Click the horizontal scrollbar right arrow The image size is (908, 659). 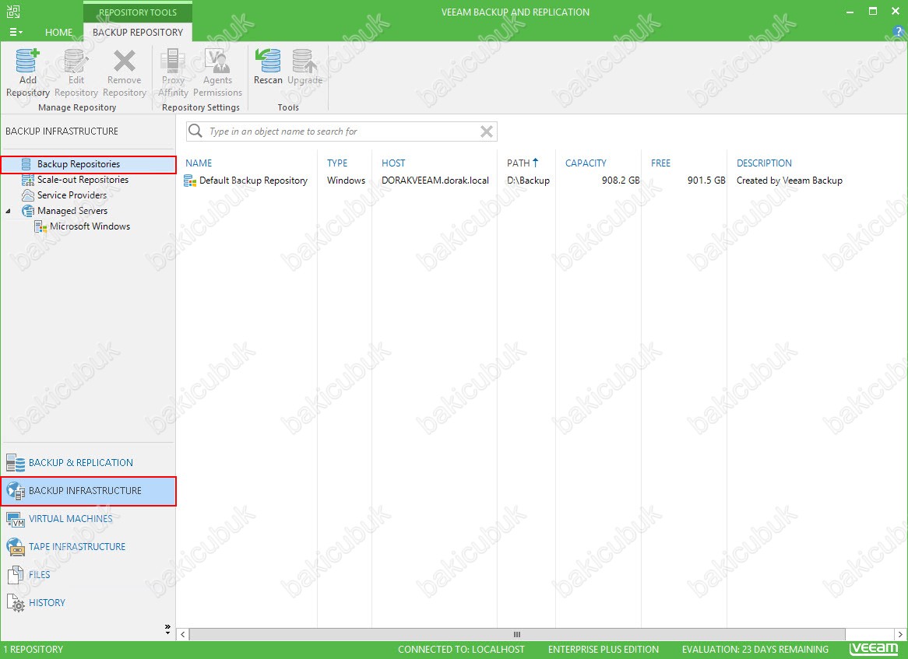(x=900, y=635)
